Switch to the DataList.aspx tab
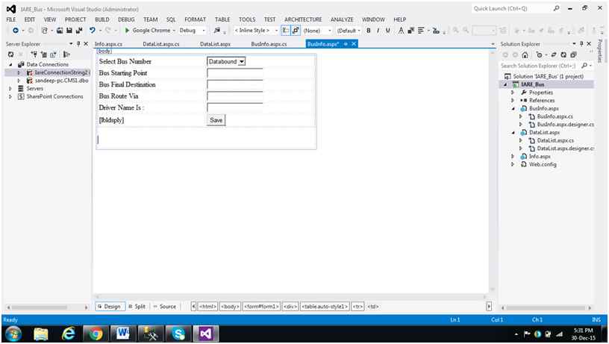 [x=215, y=44]
